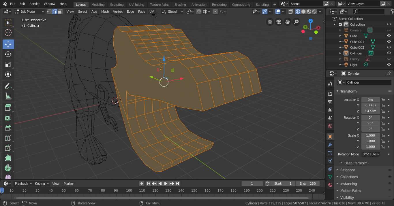Screen dimensions: 394x206
Task: Click the Location Z value field
Action: (370, 111)
